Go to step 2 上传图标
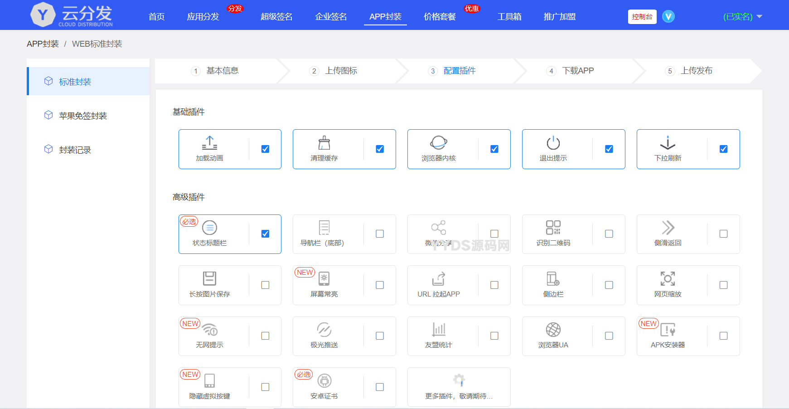 point(334,71)
